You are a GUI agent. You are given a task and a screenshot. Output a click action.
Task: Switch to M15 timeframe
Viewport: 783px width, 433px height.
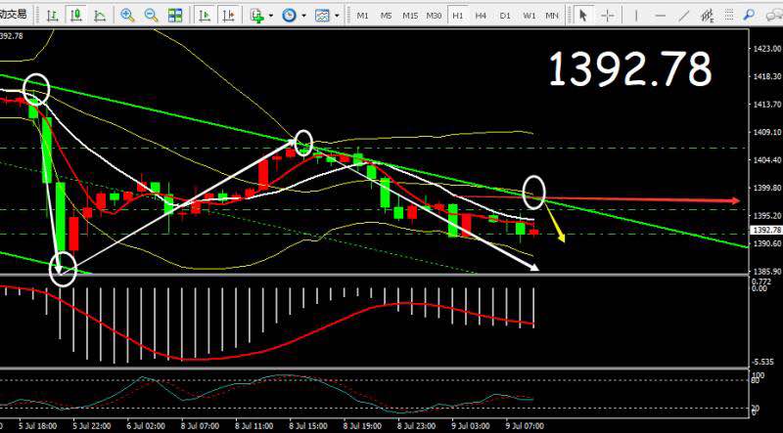[410, 16]
